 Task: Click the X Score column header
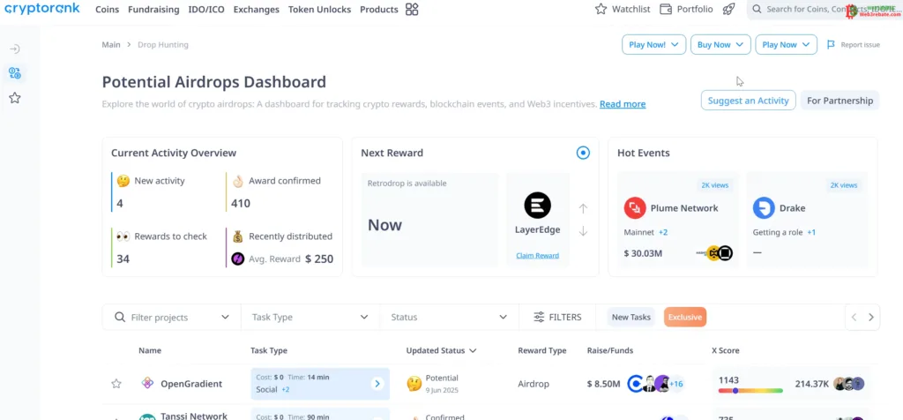tap(726, 350)
